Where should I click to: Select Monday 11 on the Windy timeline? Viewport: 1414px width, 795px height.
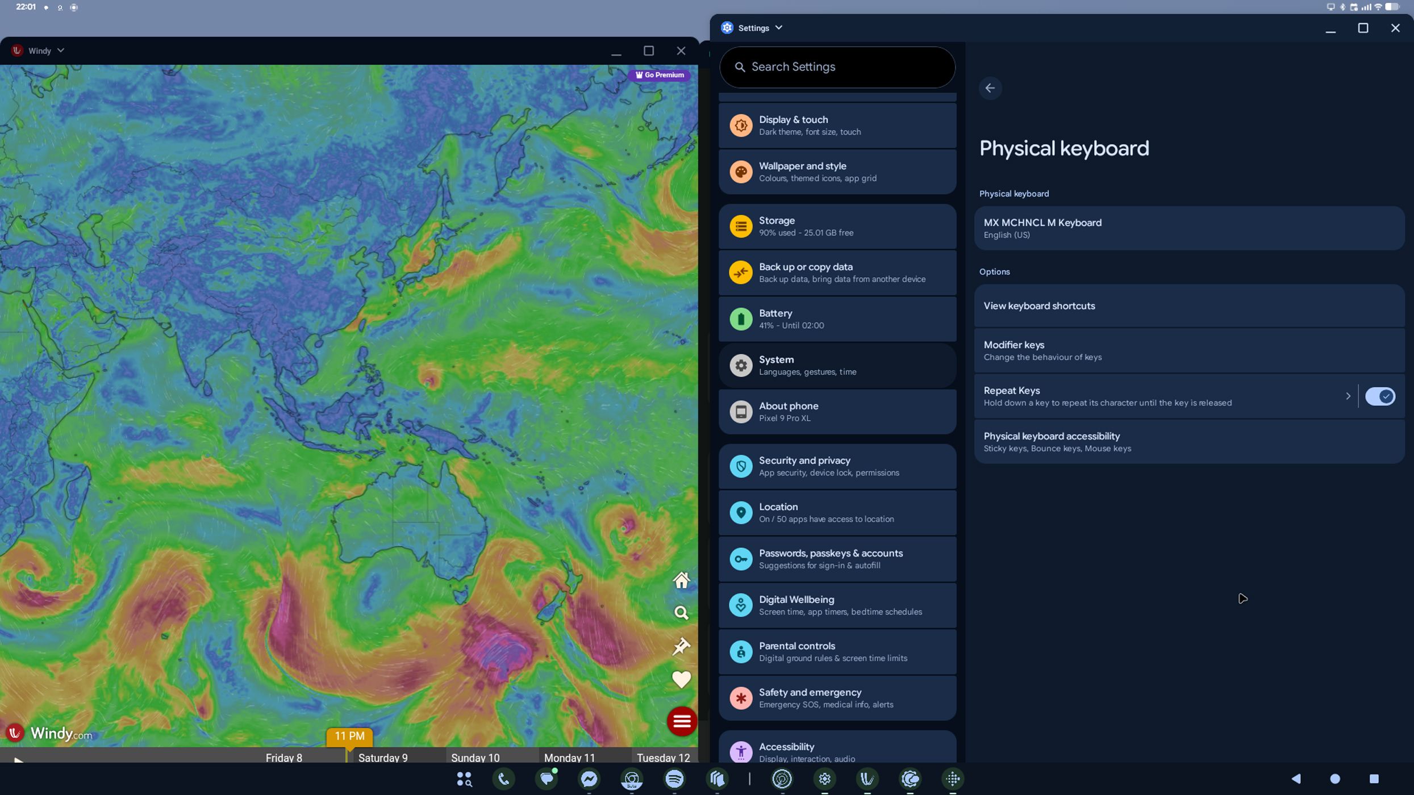pyautogui.click(x=569, y=758)
